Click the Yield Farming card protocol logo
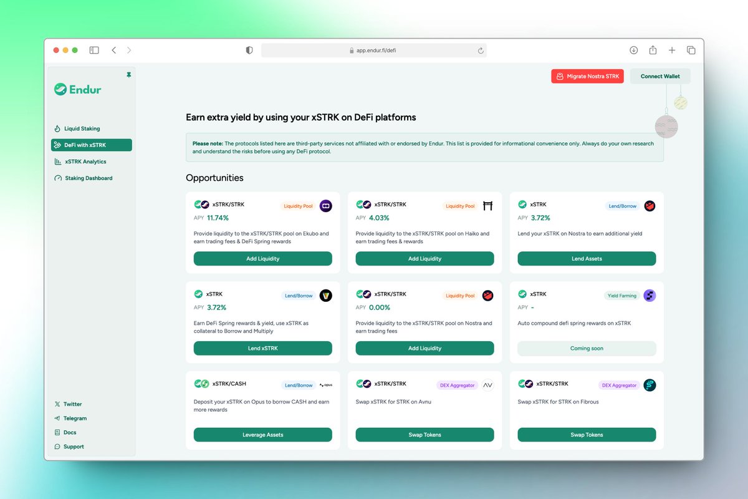748x499 pixels. [x=650, y=296]
